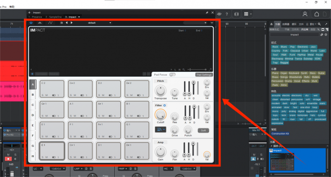
Task: Solo the C 2 pad
Action: (x=42, y=95)
